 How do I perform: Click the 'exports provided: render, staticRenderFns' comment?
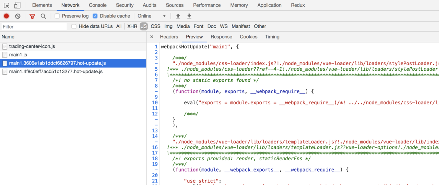[x=241, y=159]
